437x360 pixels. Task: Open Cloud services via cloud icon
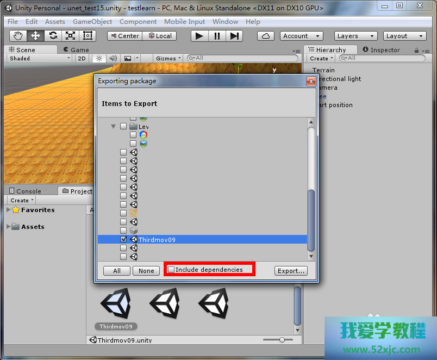tap(265, 36)
